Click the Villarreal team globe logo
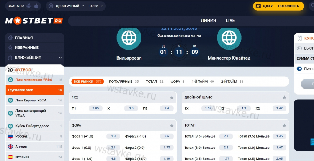This screenshot has height=161, width=314. tap(129, 37)
